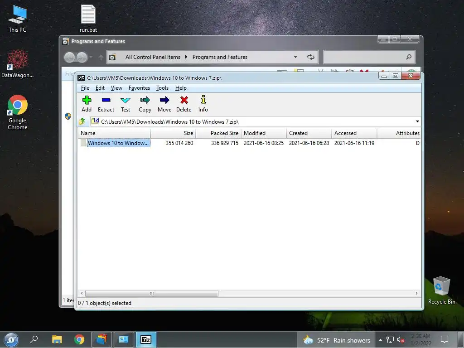Click the Forward button in Programs and Features
The width and height of the screenshot is (464, 348).
[x=82, y=57]
